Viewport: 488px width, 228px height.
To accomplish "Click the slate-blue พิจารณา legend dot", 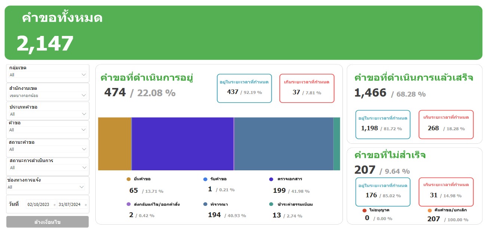I will click(205, 204).
